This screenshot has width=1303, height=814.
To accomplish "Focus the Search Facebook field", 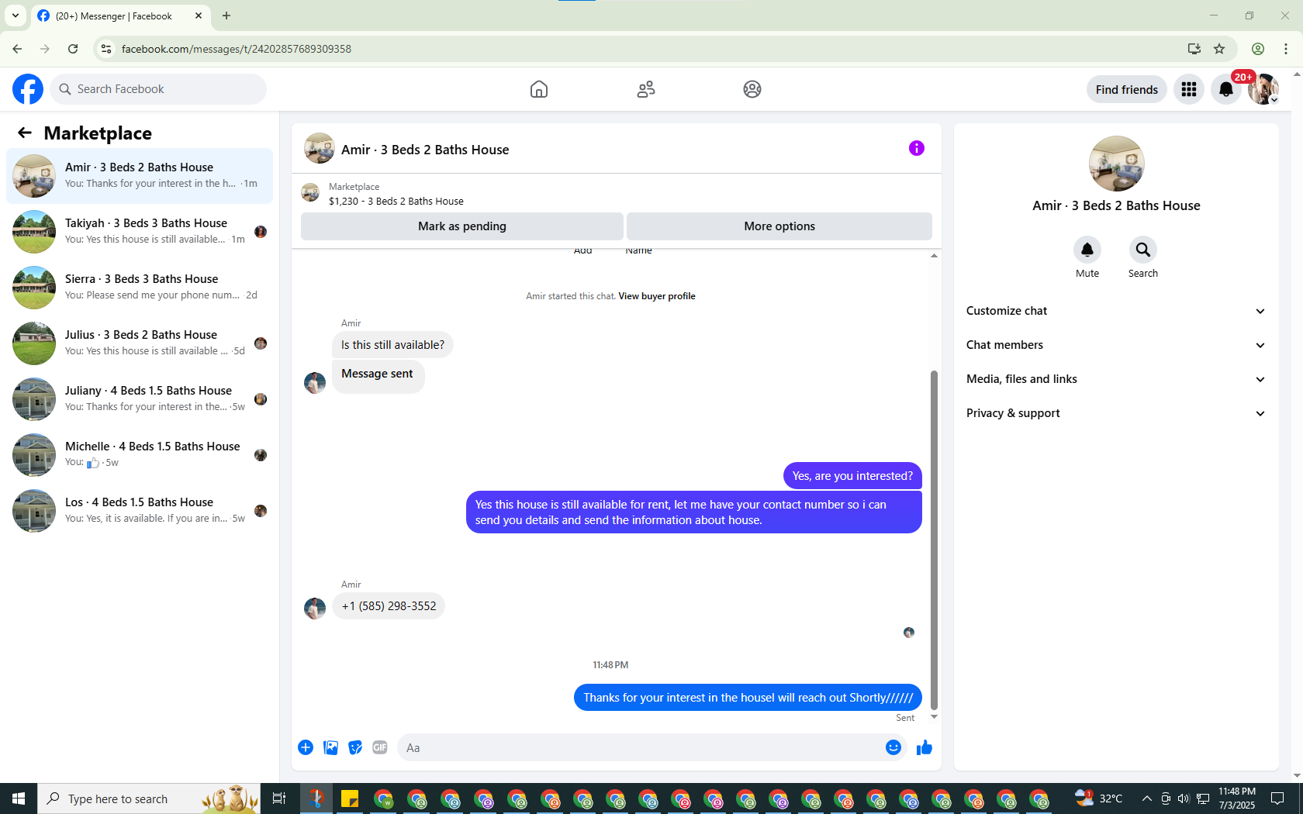I will [x=158, y=89].
